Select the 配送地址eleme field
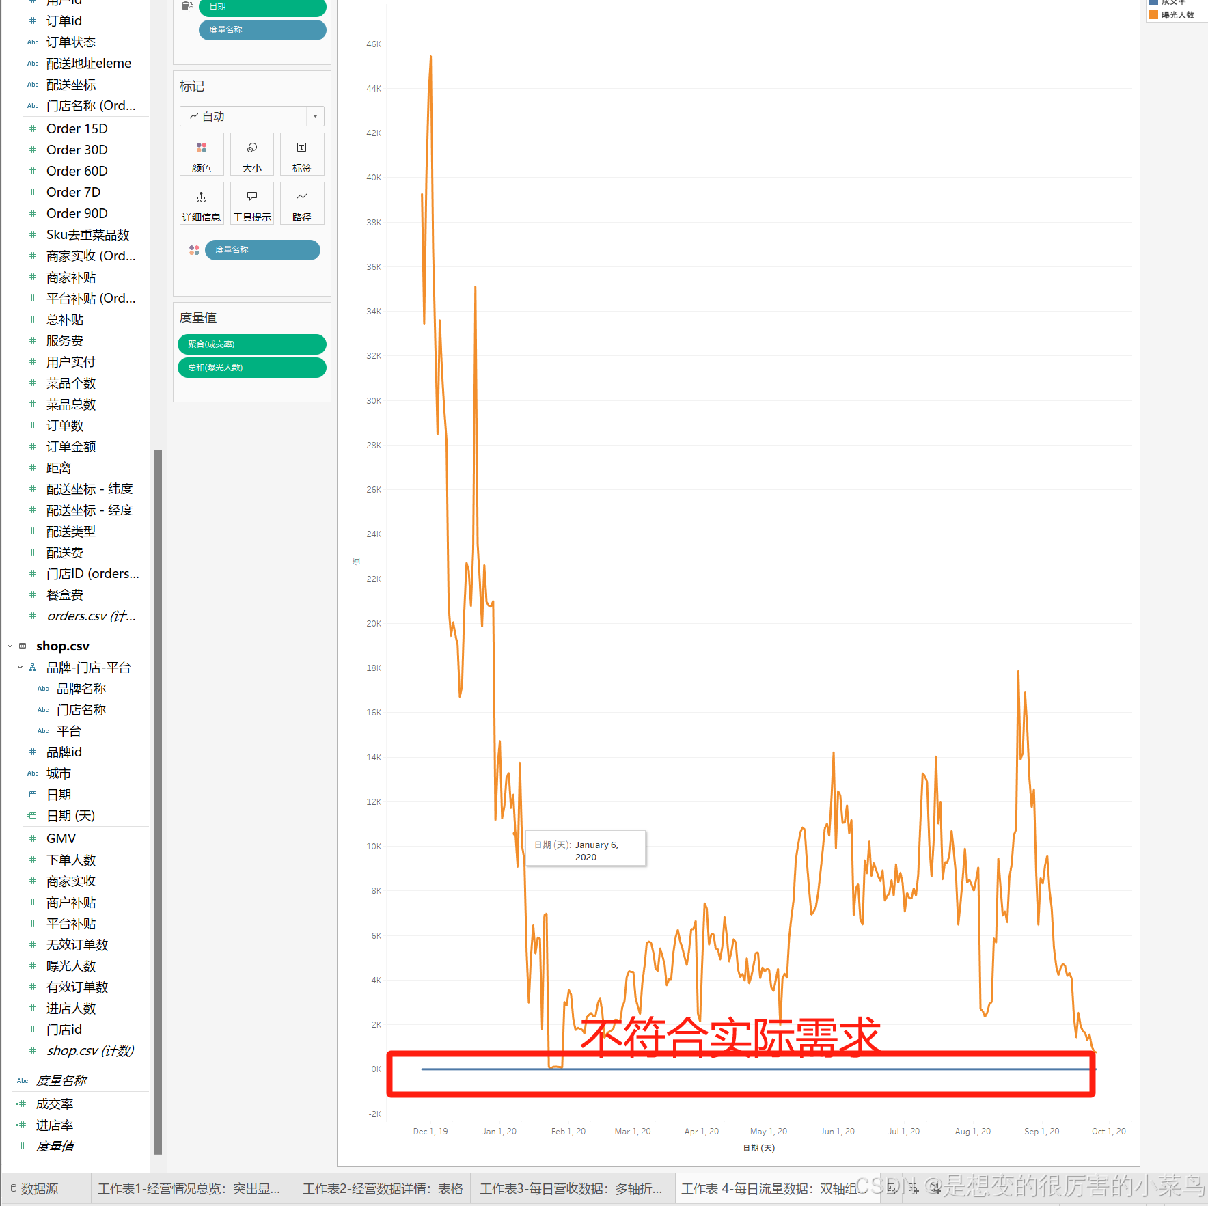Image resolution: width=1208 pixels, height=1206 pixels. [x=89, y=64]
